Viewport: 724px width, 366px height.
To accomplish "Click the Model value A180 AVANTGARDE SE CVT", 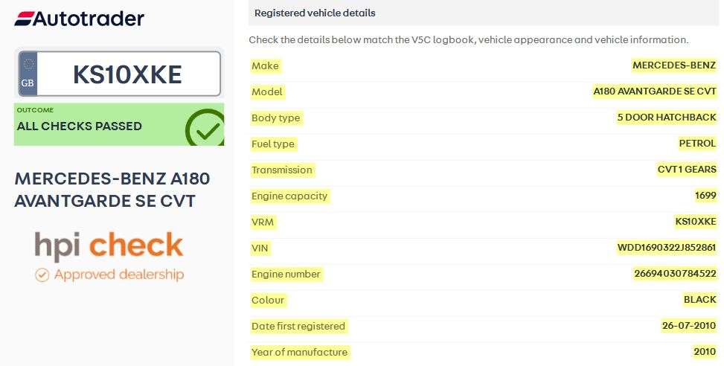I will (655, 91).
